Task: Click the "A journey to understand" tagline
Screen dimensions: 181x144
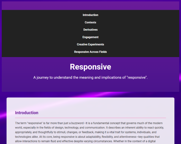Action: (90, 77)
